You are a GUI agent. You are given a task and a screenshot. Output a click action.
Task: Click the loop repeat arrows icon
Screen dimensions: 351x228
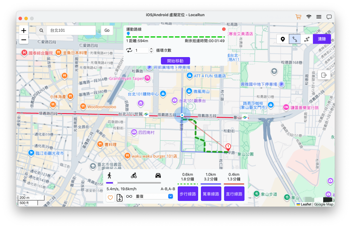(129, 50)
